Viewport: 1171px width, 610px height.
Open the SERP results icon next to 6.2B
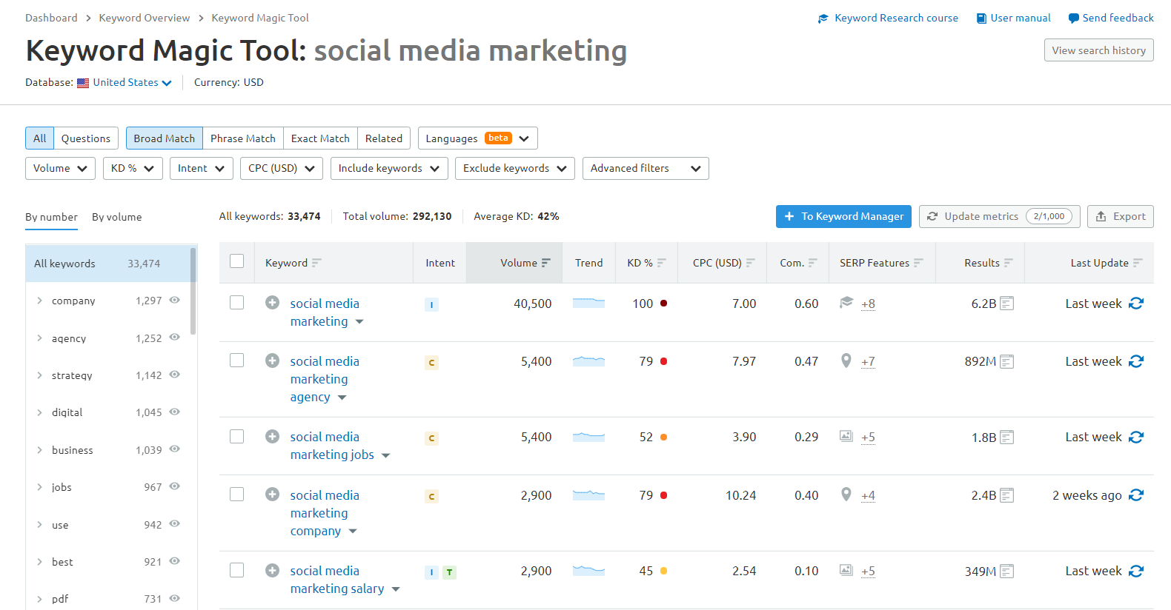1006,304
